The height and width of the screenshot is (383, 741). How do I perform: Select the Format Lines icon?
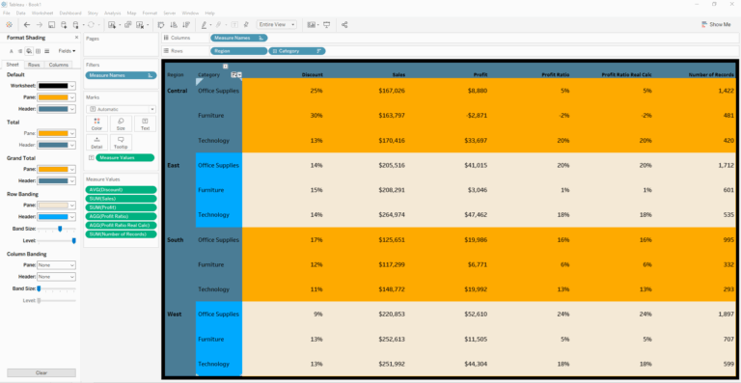click(46, 51)
